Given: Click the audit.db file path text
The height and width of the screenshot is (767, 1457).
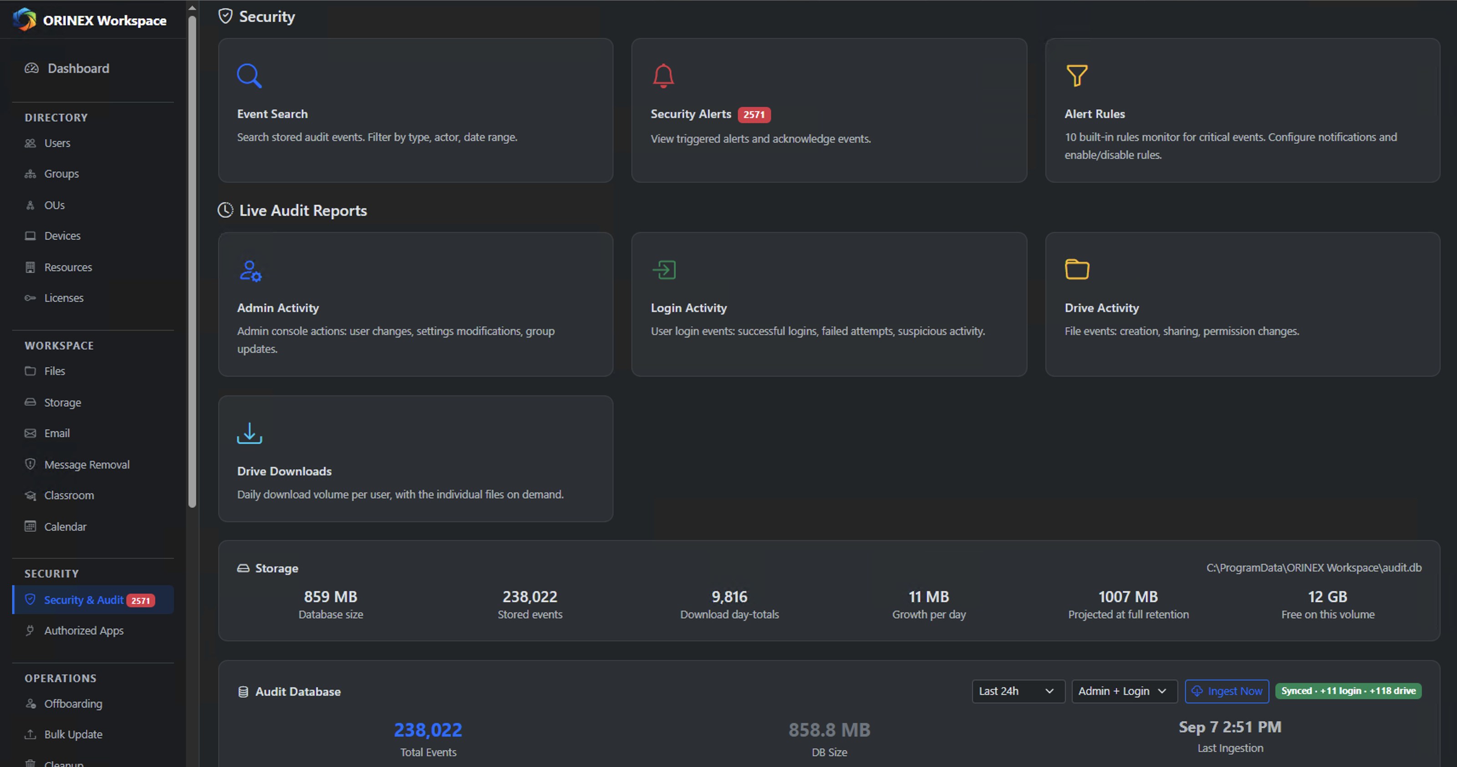Looking at the screenshot, I should [x=1313, y=567].
